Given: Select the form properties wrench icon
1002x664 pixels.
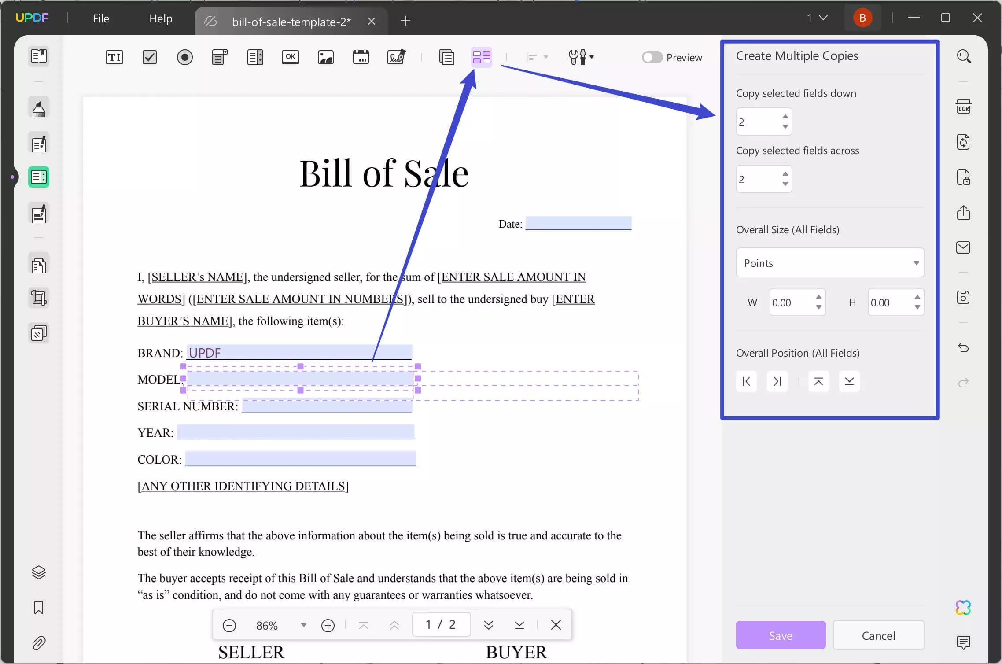Looking at the screenshot, I should pos(580,57).
